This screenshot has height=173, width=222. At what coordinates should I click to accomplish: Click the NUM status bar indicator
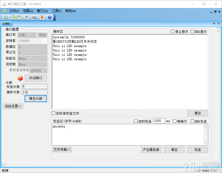pos(205,171)
